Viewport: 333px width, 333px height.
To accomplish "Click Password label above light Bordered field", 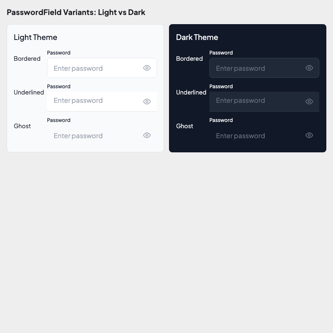I will [x=59, y=53].
